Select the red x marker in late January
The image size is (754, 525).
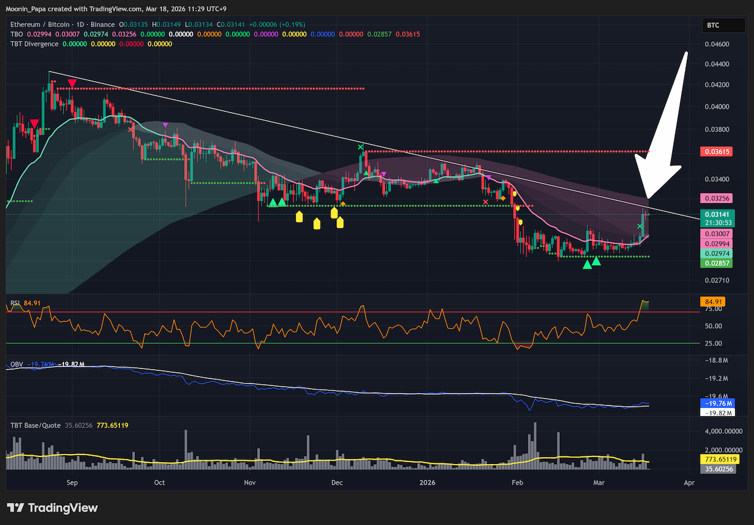click(x=486, y=202)
